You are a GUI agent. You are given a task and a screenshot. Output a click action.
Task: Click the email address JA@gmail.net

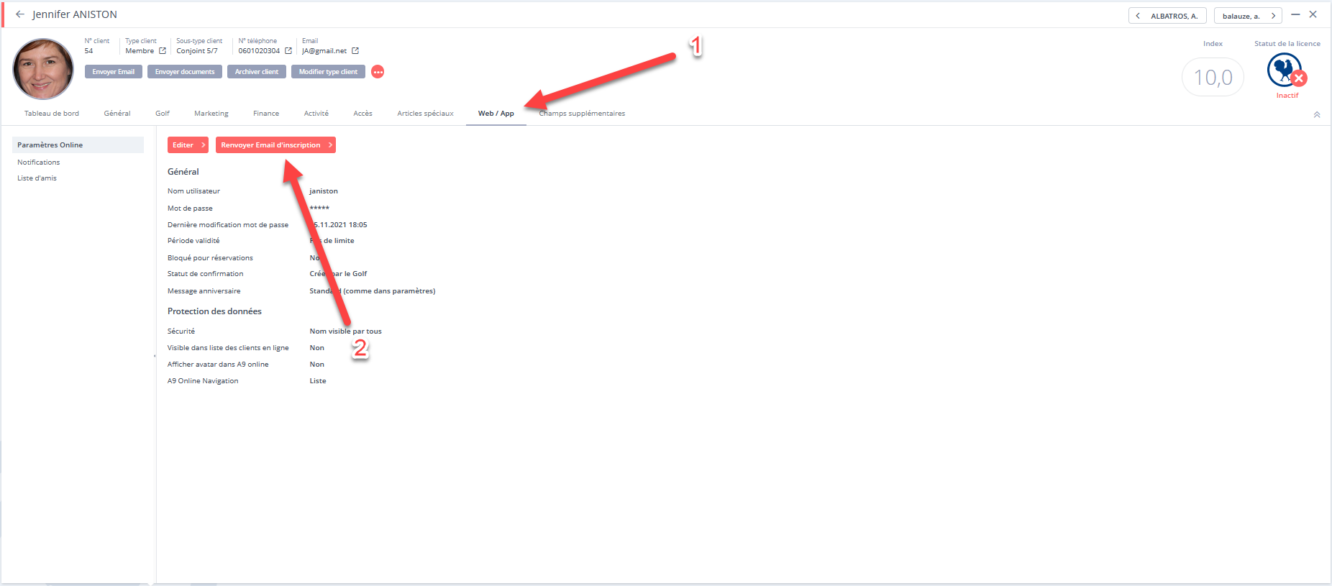coord(324,51)
